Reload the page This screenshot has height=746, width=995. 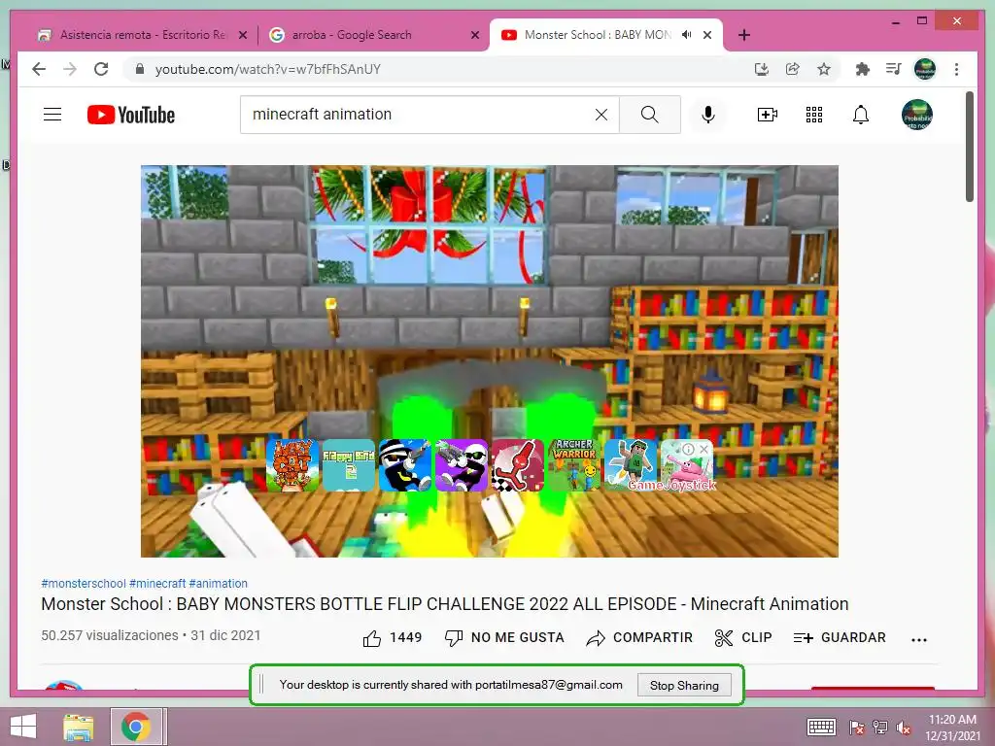101,69
